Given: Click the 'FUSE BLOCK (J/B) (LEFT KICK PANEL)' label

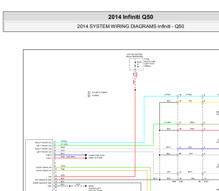Looking at the screenshot, I should pyautogui.click(x=150, y=63).
